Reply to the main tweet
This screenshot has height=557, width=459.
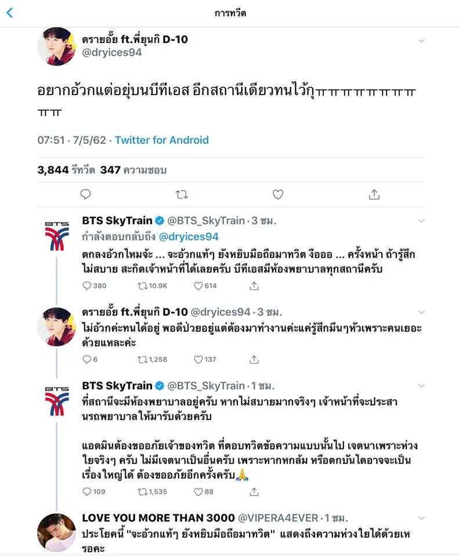point(85,194)
